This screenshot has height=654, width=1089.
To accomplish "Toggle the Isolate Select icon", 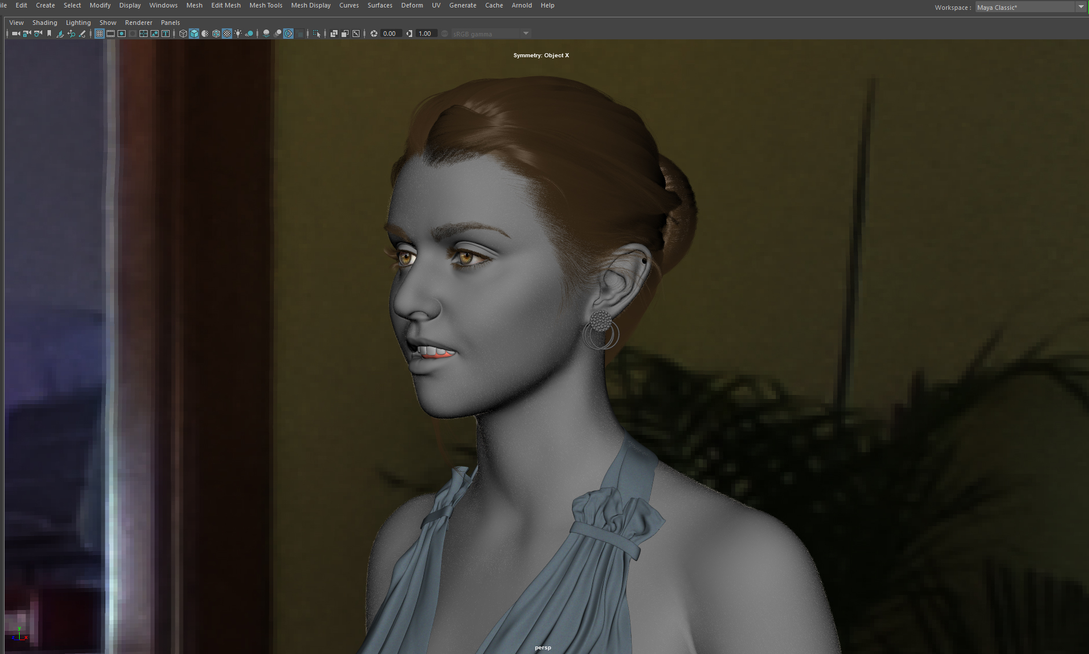I will click(317, 34).
